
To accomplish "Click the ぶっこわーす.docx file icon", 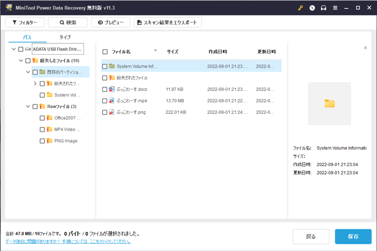I will (112, 89).
